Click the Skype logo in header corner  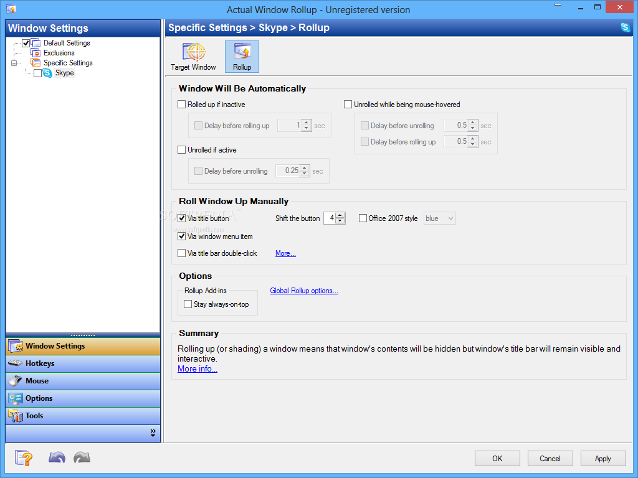tap(626, 27)
